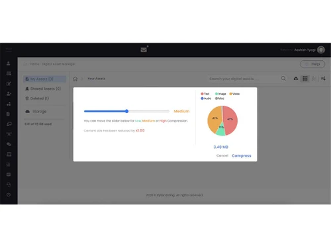Click the Your Assets breadcrumb
Screen dimensions: 331x248
97,79
